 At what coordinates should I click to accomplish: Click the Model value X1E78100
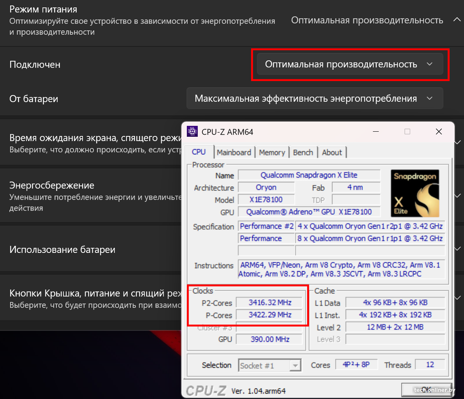tap(266, 200)
